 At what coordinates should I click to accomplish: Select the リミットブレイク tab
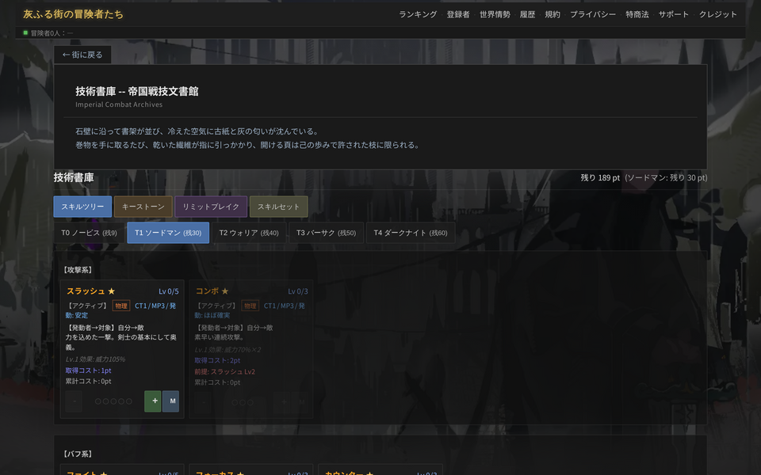pyautogui.click(x=211, y=207)
